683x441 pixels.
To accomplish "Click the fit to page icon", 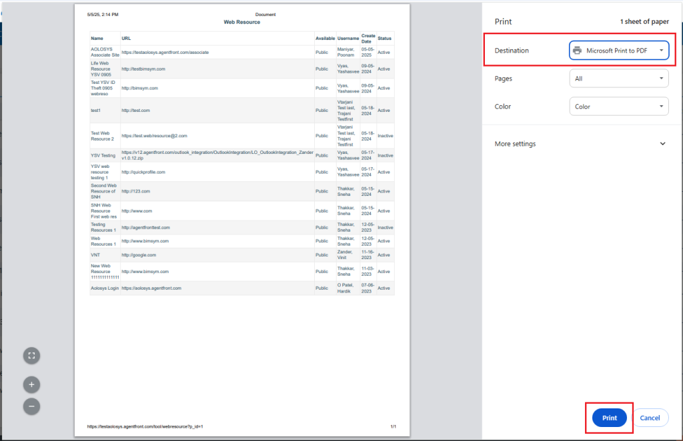I will (31, 356).
